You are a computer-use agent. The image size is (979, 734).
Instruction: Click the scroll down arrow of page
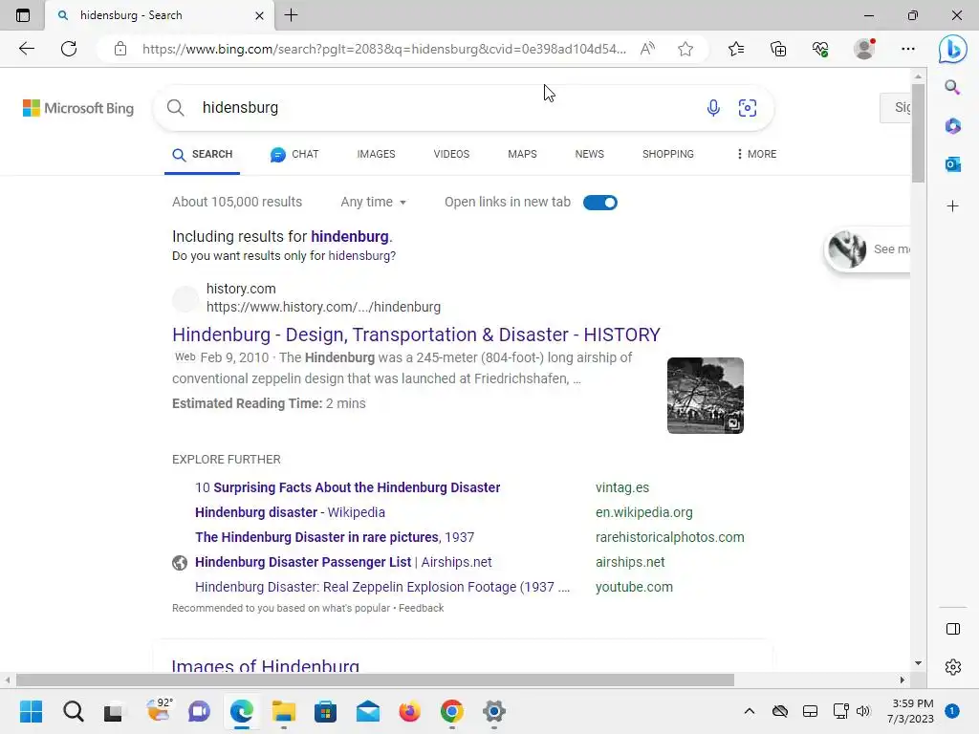pyautogui.click(x=918, y=663)
